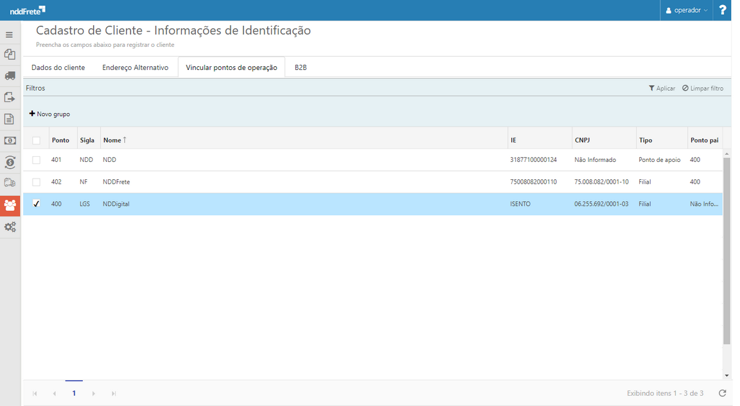
Task: Toggle the Nome column sort arrow
Action: click(x=125, y=139)
